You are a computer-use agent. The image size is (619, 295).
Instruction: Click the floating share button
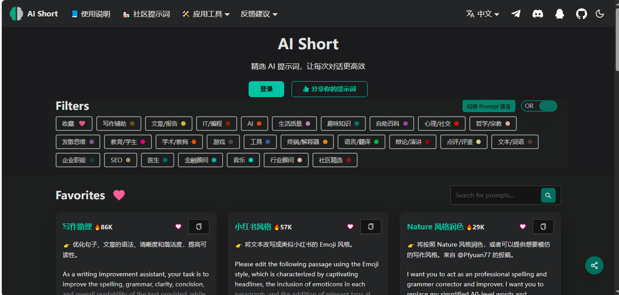pyautogui.click(x=594, y=265)
